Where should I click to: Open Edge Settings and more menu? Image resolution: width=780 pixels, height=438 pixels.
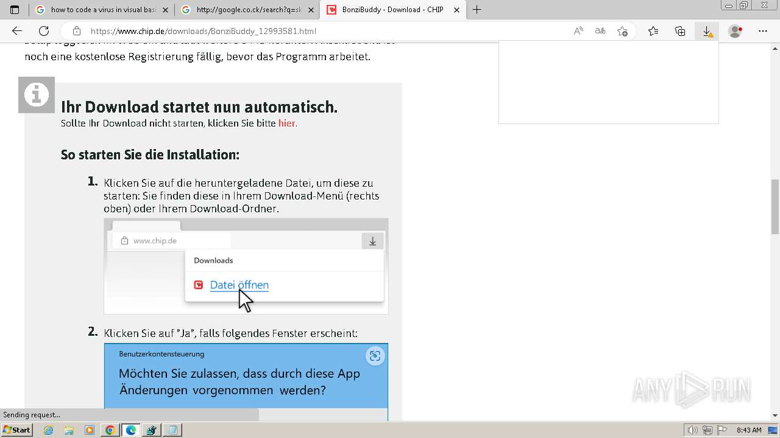tap(763, 31)
